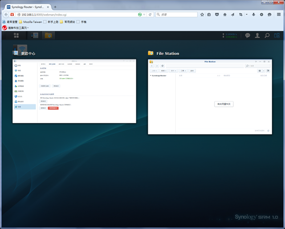Open the SRM notifications speech bubble
Viewport: 285px width, 229px height.
tap(248, 36)
